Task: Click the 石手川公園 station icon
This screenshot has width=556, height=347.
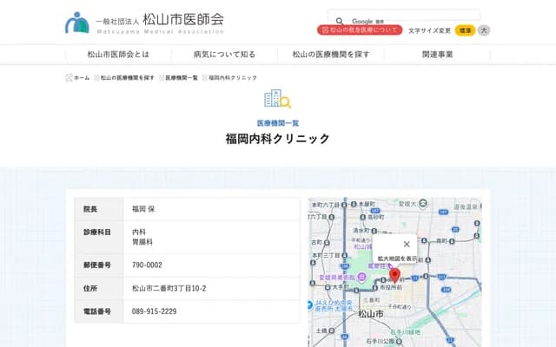Action: [399, 342]
